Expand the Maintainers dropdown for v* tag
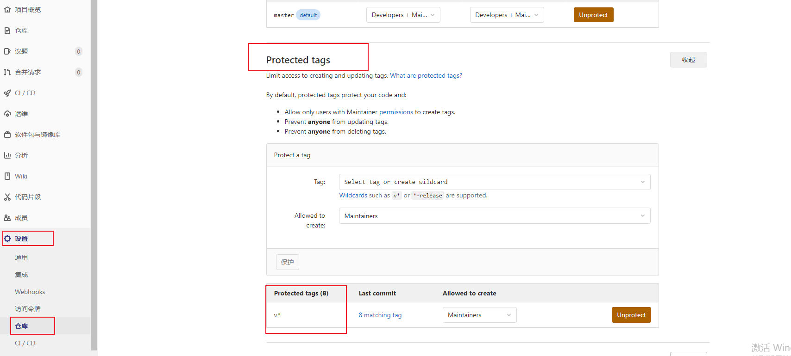This screenshot has height=356, width=791. tap(479, 315)
